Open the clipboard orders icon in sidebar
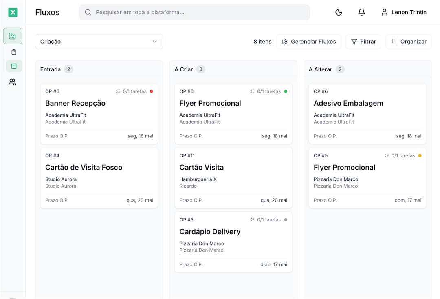Viewport: 440px width, 299px height. tap(14, 52)
